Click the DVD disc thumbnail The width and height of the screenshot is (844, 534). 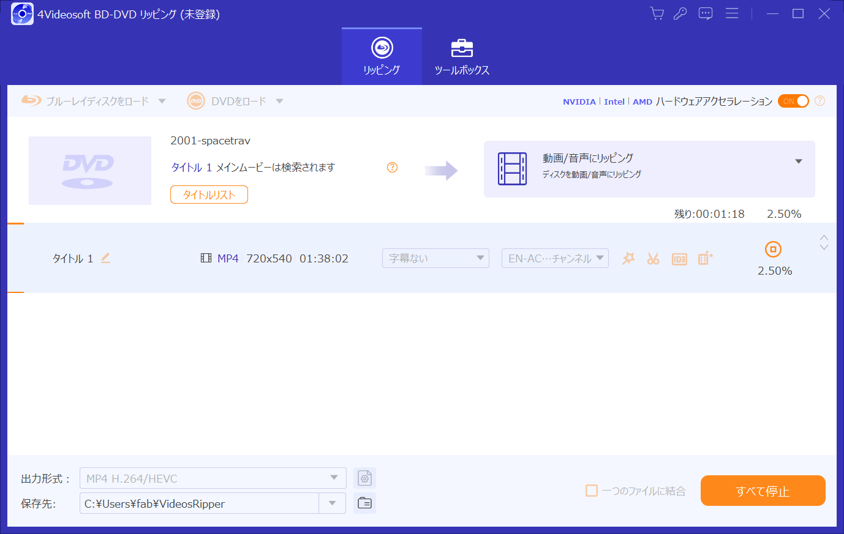click(x=90, y=171)
